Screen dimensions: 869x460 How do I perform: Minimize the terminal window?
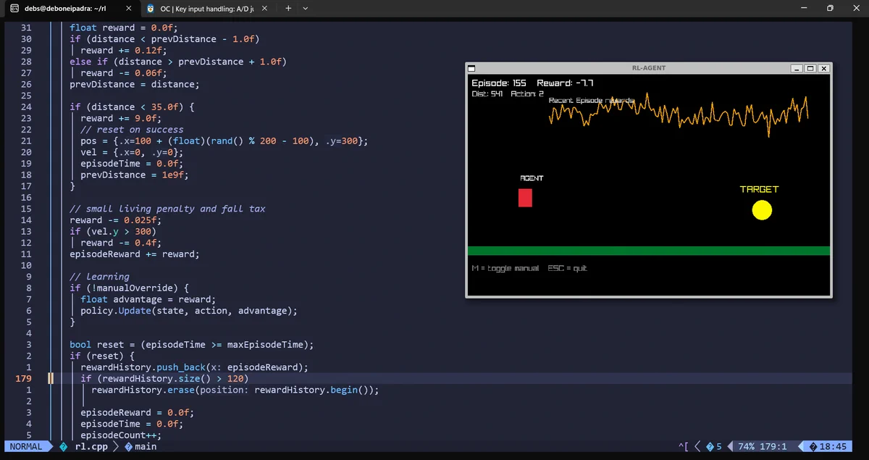(x=805, y=9)
